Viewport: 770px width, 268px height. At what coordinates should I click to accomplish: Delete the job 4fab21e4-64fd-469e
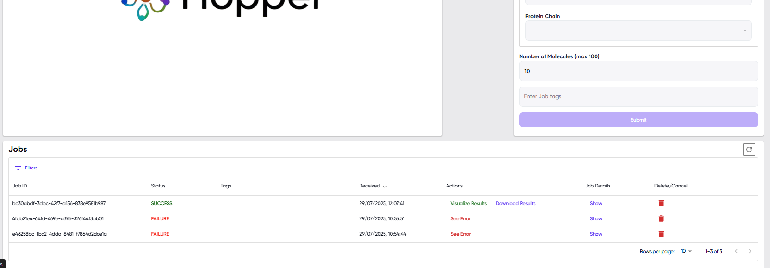(661, 218)
